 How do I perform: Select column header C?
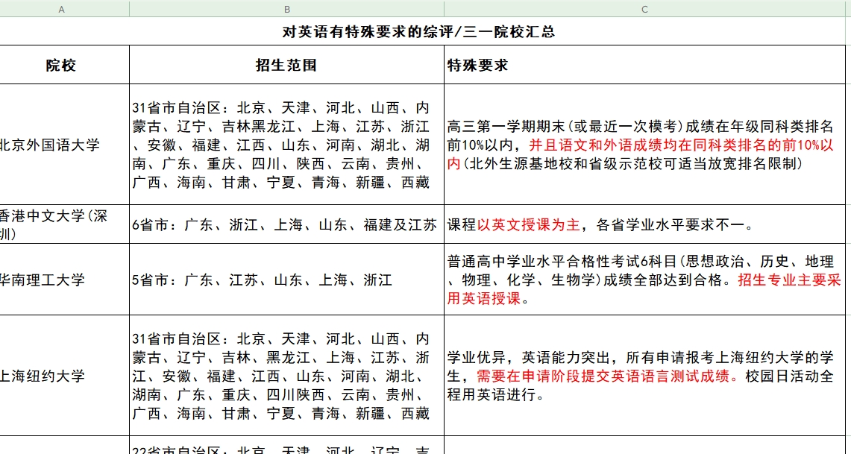644,9
